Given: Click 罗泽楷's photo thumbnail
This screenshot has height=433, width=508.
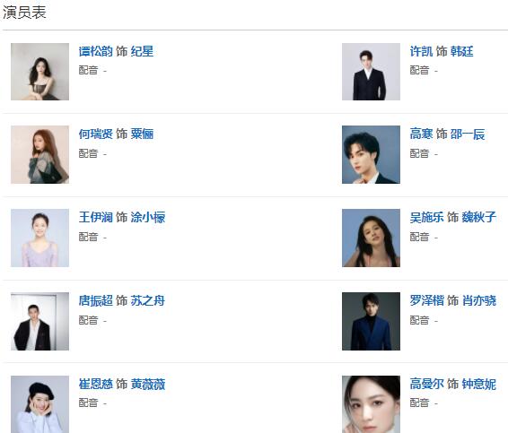Looking at the screenshot, I should coord(371,321).
